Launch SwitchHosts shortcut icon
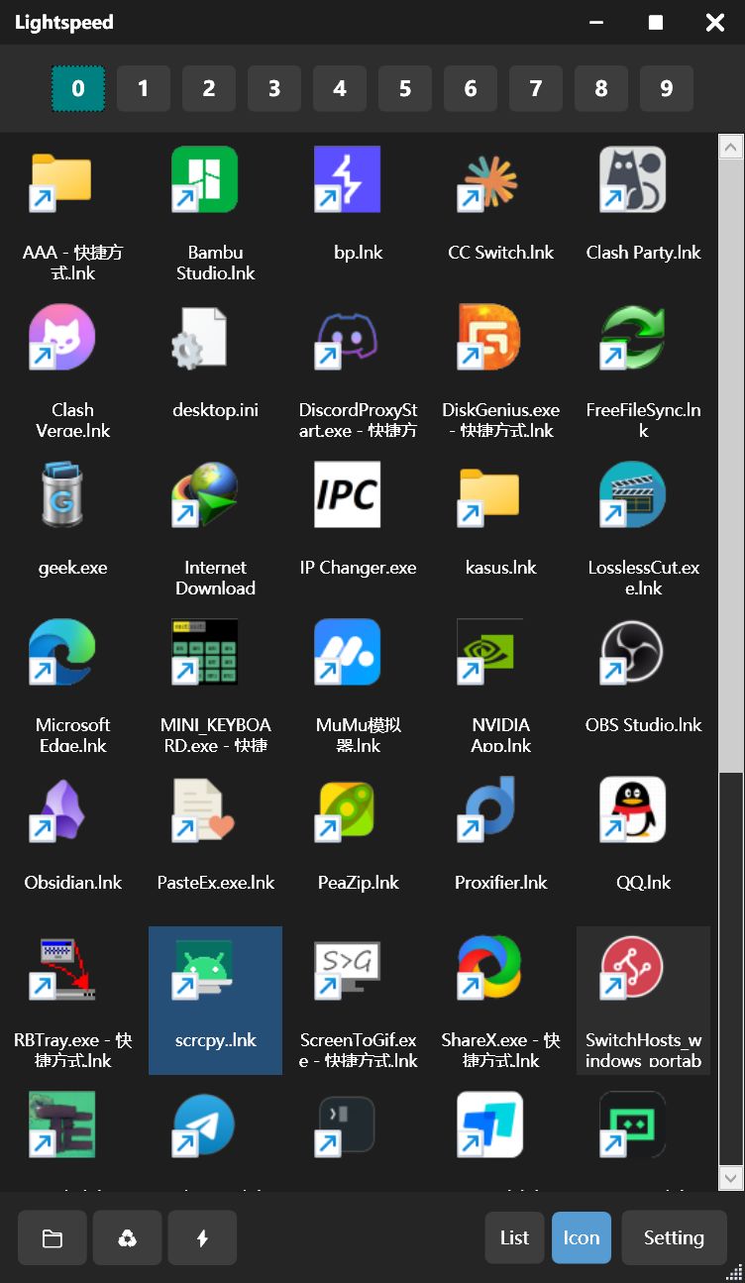The width and height of the screenshot is (745, 1283). [632, 968]
